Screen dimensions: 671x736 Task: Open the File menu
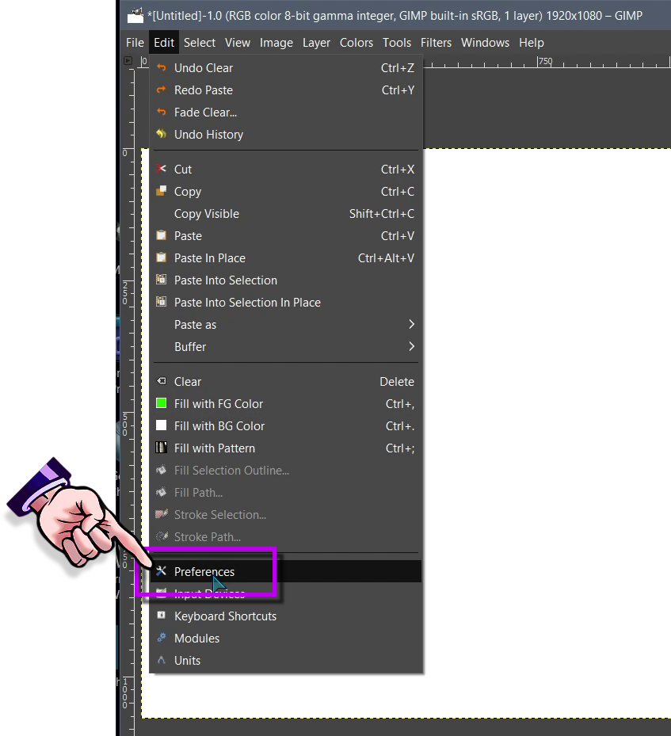135,43
